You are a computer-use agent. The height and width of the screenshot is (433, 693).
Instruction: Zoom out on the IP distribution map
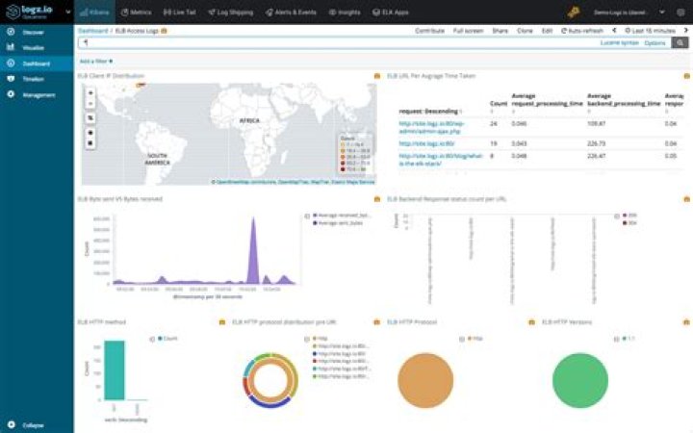click(90, 104)
